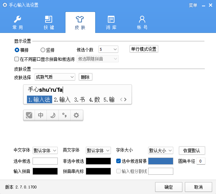This screenshot has width=216, height=194.
Task: Open 单行模式设置 button
Action: (144, 49)
